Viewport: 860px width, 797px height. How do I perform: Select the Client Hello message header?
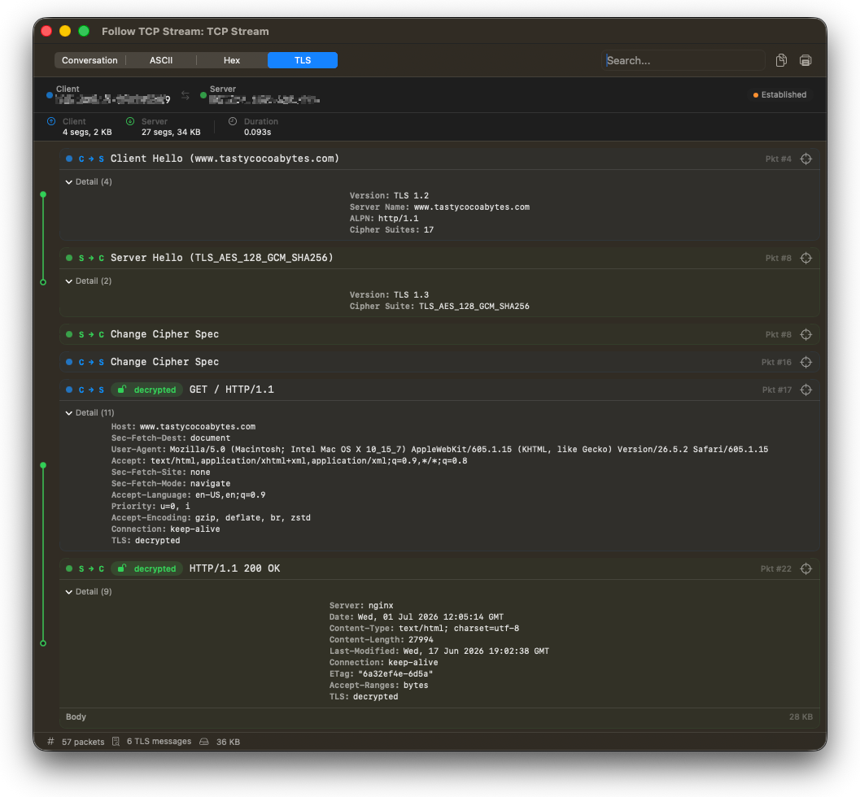click(x=439, y=159)
